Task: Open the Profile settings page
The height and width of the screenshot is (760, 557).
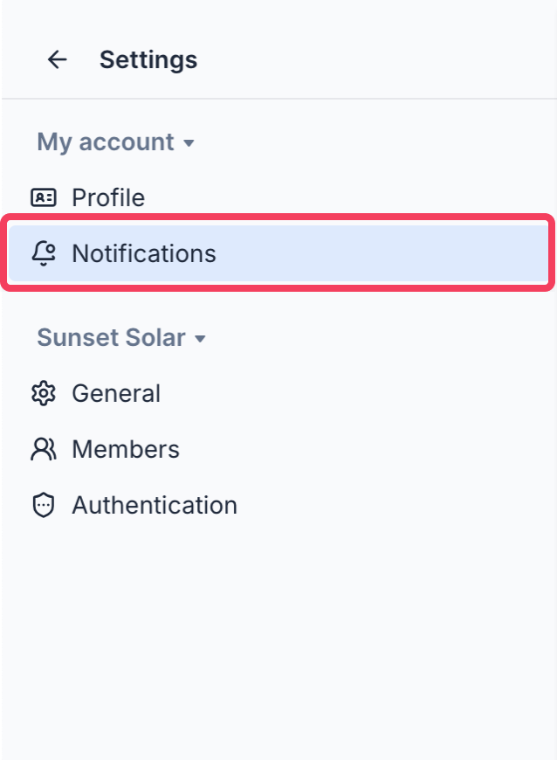Action: point(108,197)
